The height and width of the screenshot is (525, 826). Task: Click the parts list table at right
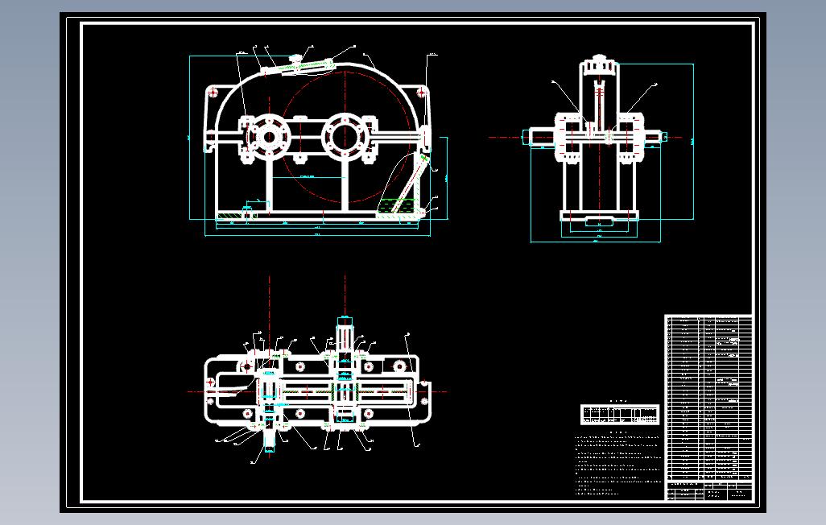click(x=709, y=398)
